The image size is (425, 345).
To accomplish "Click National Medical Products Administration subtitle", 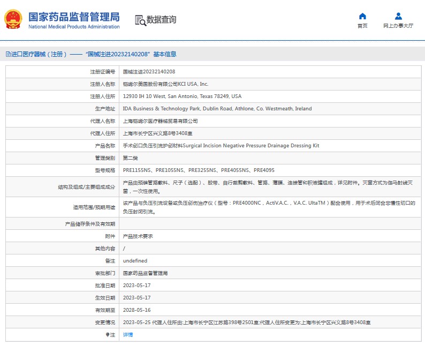I will pyautogui.click(x=74, y=27).
